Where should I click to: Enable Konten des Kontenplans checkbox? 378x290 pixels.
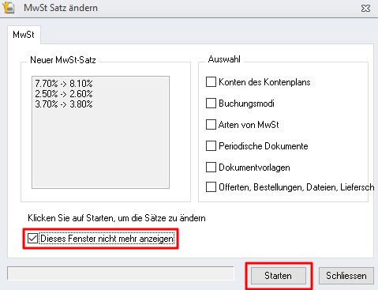211,82
